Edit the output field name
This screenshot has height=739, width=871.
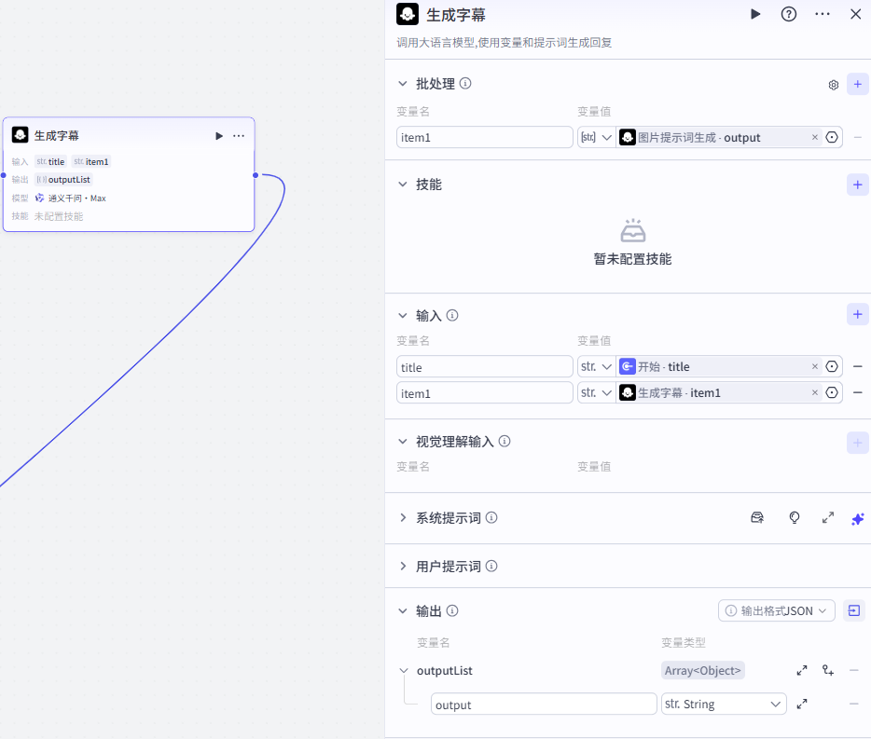[x=544, y=705]
